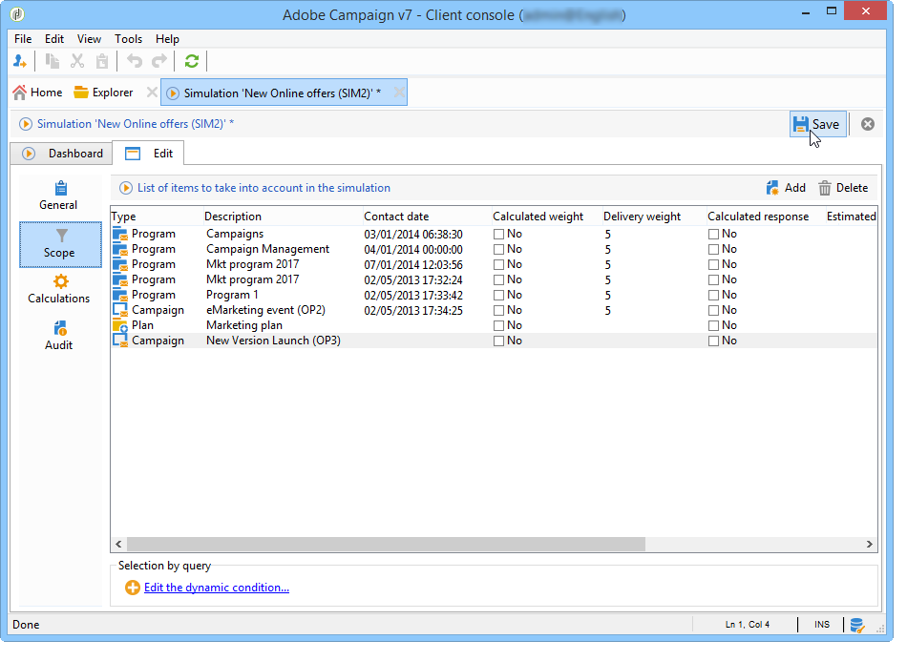This screenshot has height=661, width=907.
Task: Click the Campaign icon in eMarketing event row
Action: (x=120, y=310)
